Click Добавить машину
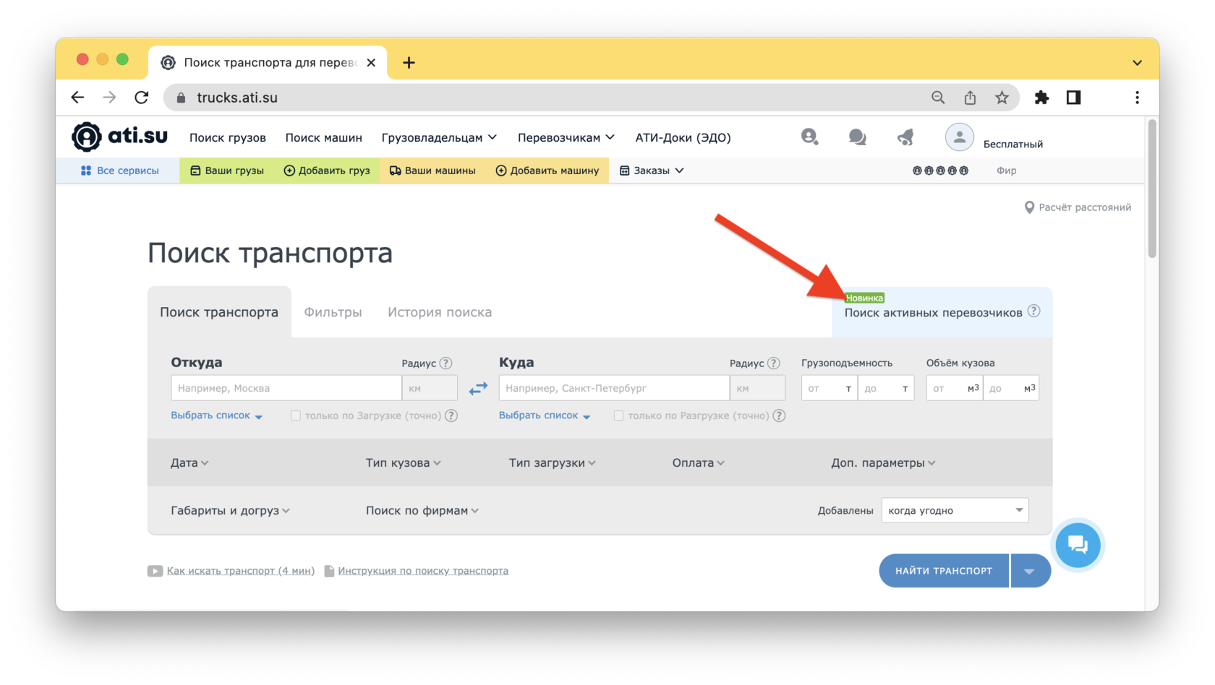1215x685 pixels. point(547,171)
